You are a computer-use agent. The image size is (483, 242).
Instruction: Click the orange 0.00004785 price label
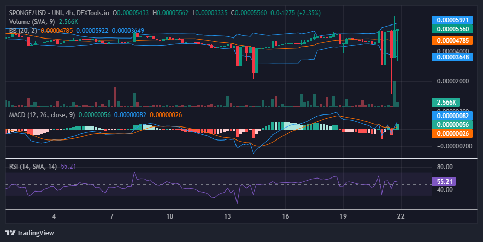(x=452, y=40)
